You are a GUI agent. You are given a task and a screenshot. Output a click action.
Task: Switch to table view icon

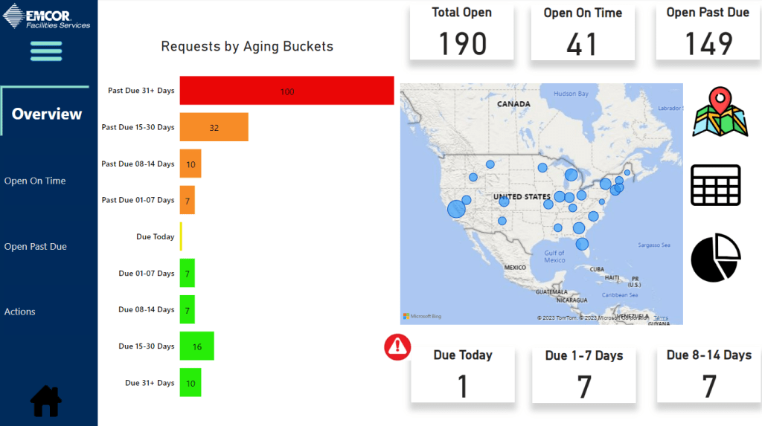715,185
